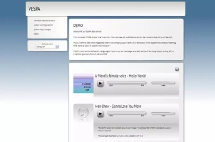Image resolution: width=215 pixels, height=142 pixels.
Task: Play Ivan Chew's Gonna Love You More
Action: pyautogui.click(x=100, y=114)
